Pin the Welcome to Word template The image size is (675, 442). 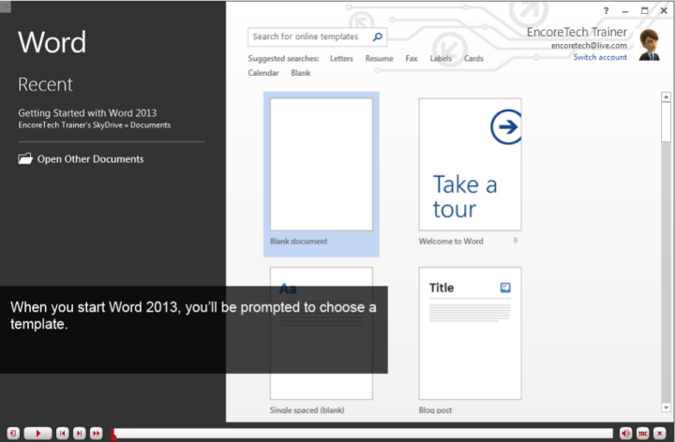(x=516, y=241)
